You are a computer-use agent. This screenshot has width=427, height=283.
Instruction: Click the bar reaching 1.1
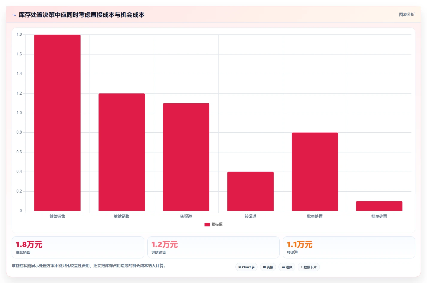click(x=186, y=157)
